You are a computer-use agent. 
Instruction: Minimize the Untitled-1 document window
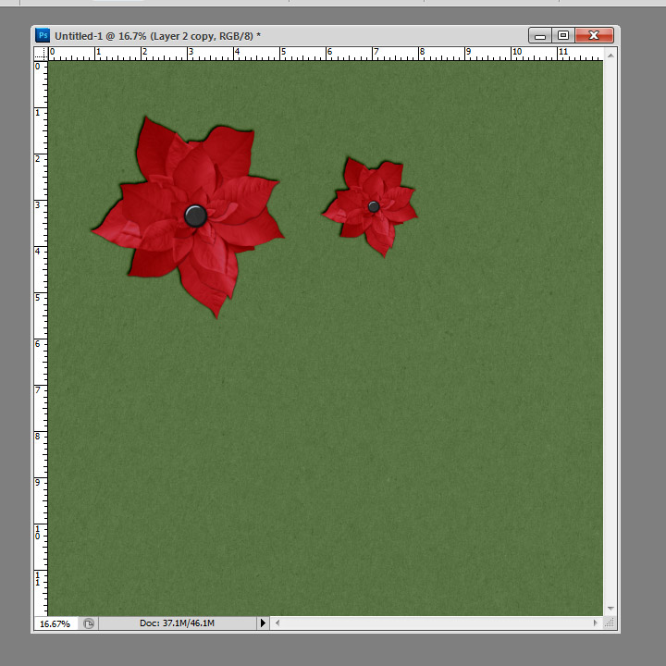click(540, 35)
